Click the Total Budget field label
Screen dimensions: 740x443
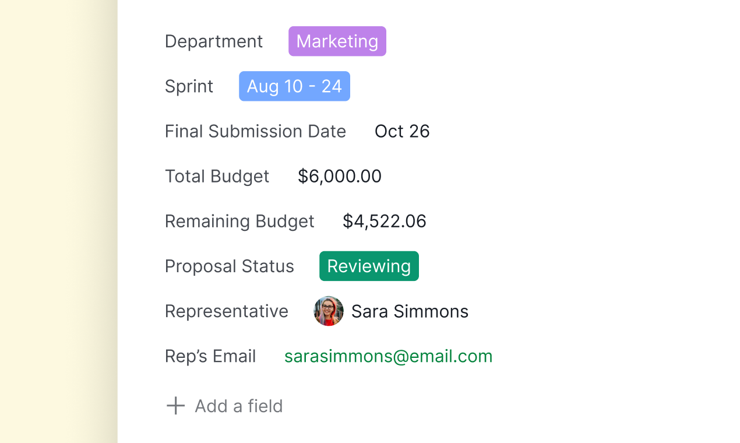(x=217, y=176)
